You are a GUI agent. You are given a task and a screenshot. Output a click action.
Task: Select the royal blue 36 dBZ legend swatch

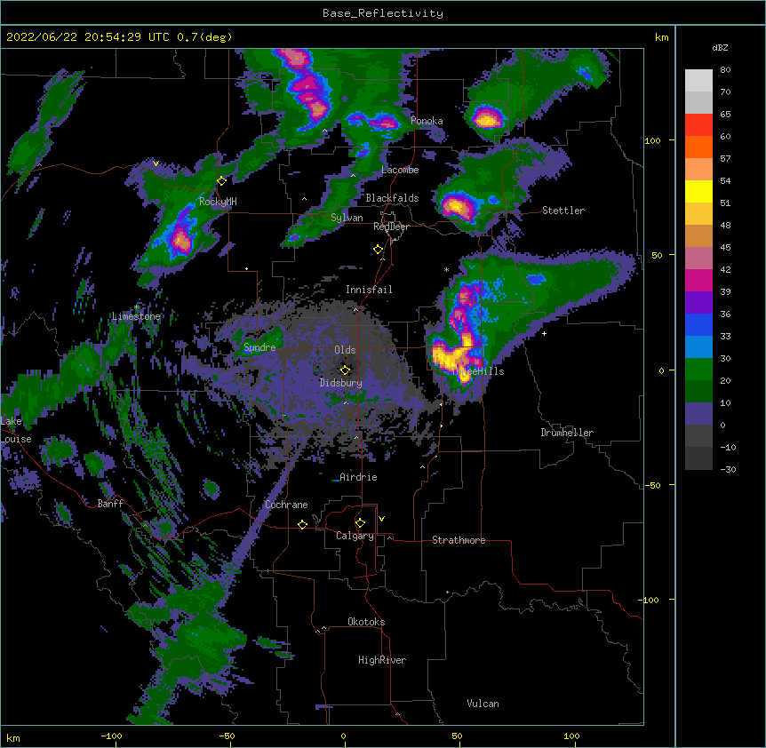(698, 324)
